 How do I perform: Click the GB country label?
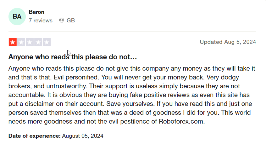click(70, 20)
